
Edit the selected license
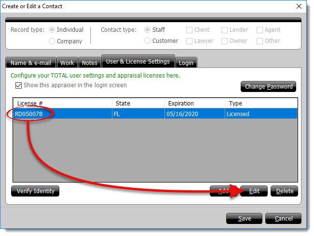pos(254,191)
